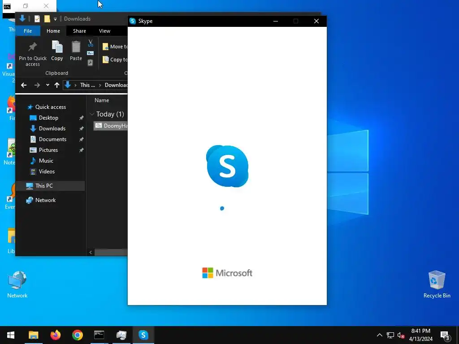
Task: Select the Network desktop icon
Action: click(x=17, y=284)
